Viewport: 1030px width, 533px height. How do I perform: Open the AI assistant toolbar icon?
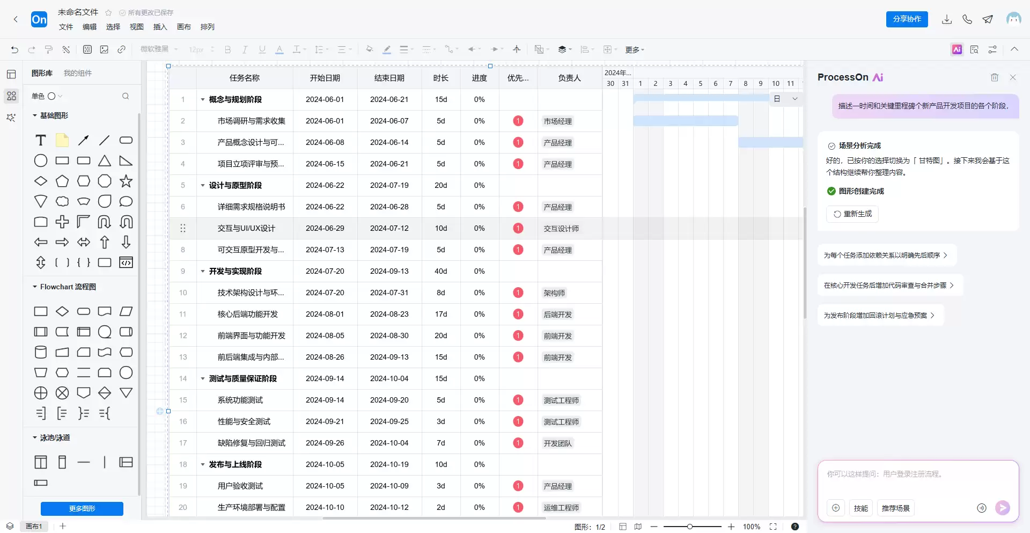pos(957,49)
